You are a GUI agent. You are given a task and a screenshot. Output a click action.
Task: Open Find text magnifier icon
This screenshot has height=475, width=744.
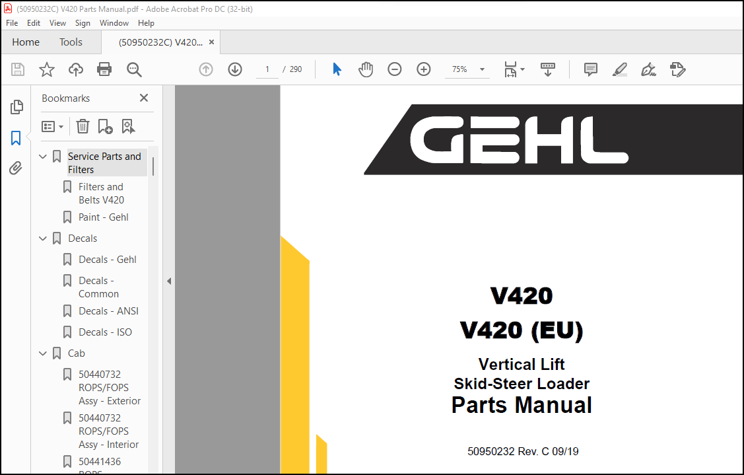tap(134, 69)
